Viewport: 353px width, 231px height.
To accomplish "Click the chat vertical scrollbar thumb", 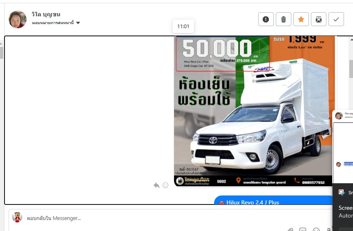I will pos(351,69).
